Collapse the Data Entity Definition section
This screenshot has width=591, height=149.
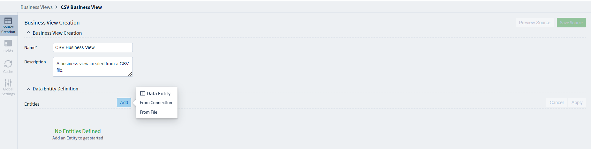pos(28,89)
